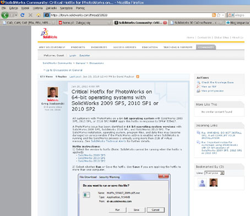Open the Industries navigation item

click(x=99, y=47)
